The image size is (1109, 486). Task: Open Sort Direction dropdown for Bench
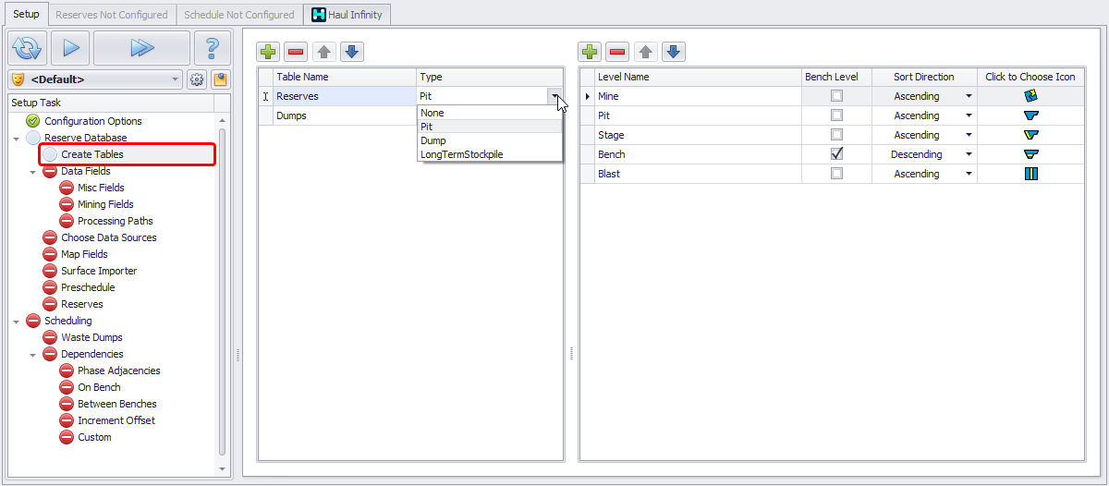pyautogui.click(x=969, y=154)
